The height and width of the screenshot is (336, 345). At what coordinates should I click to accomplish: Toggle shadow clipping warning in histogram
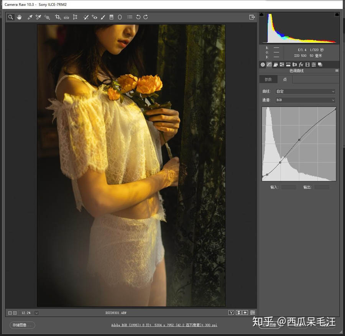click(x=261, y=15)
